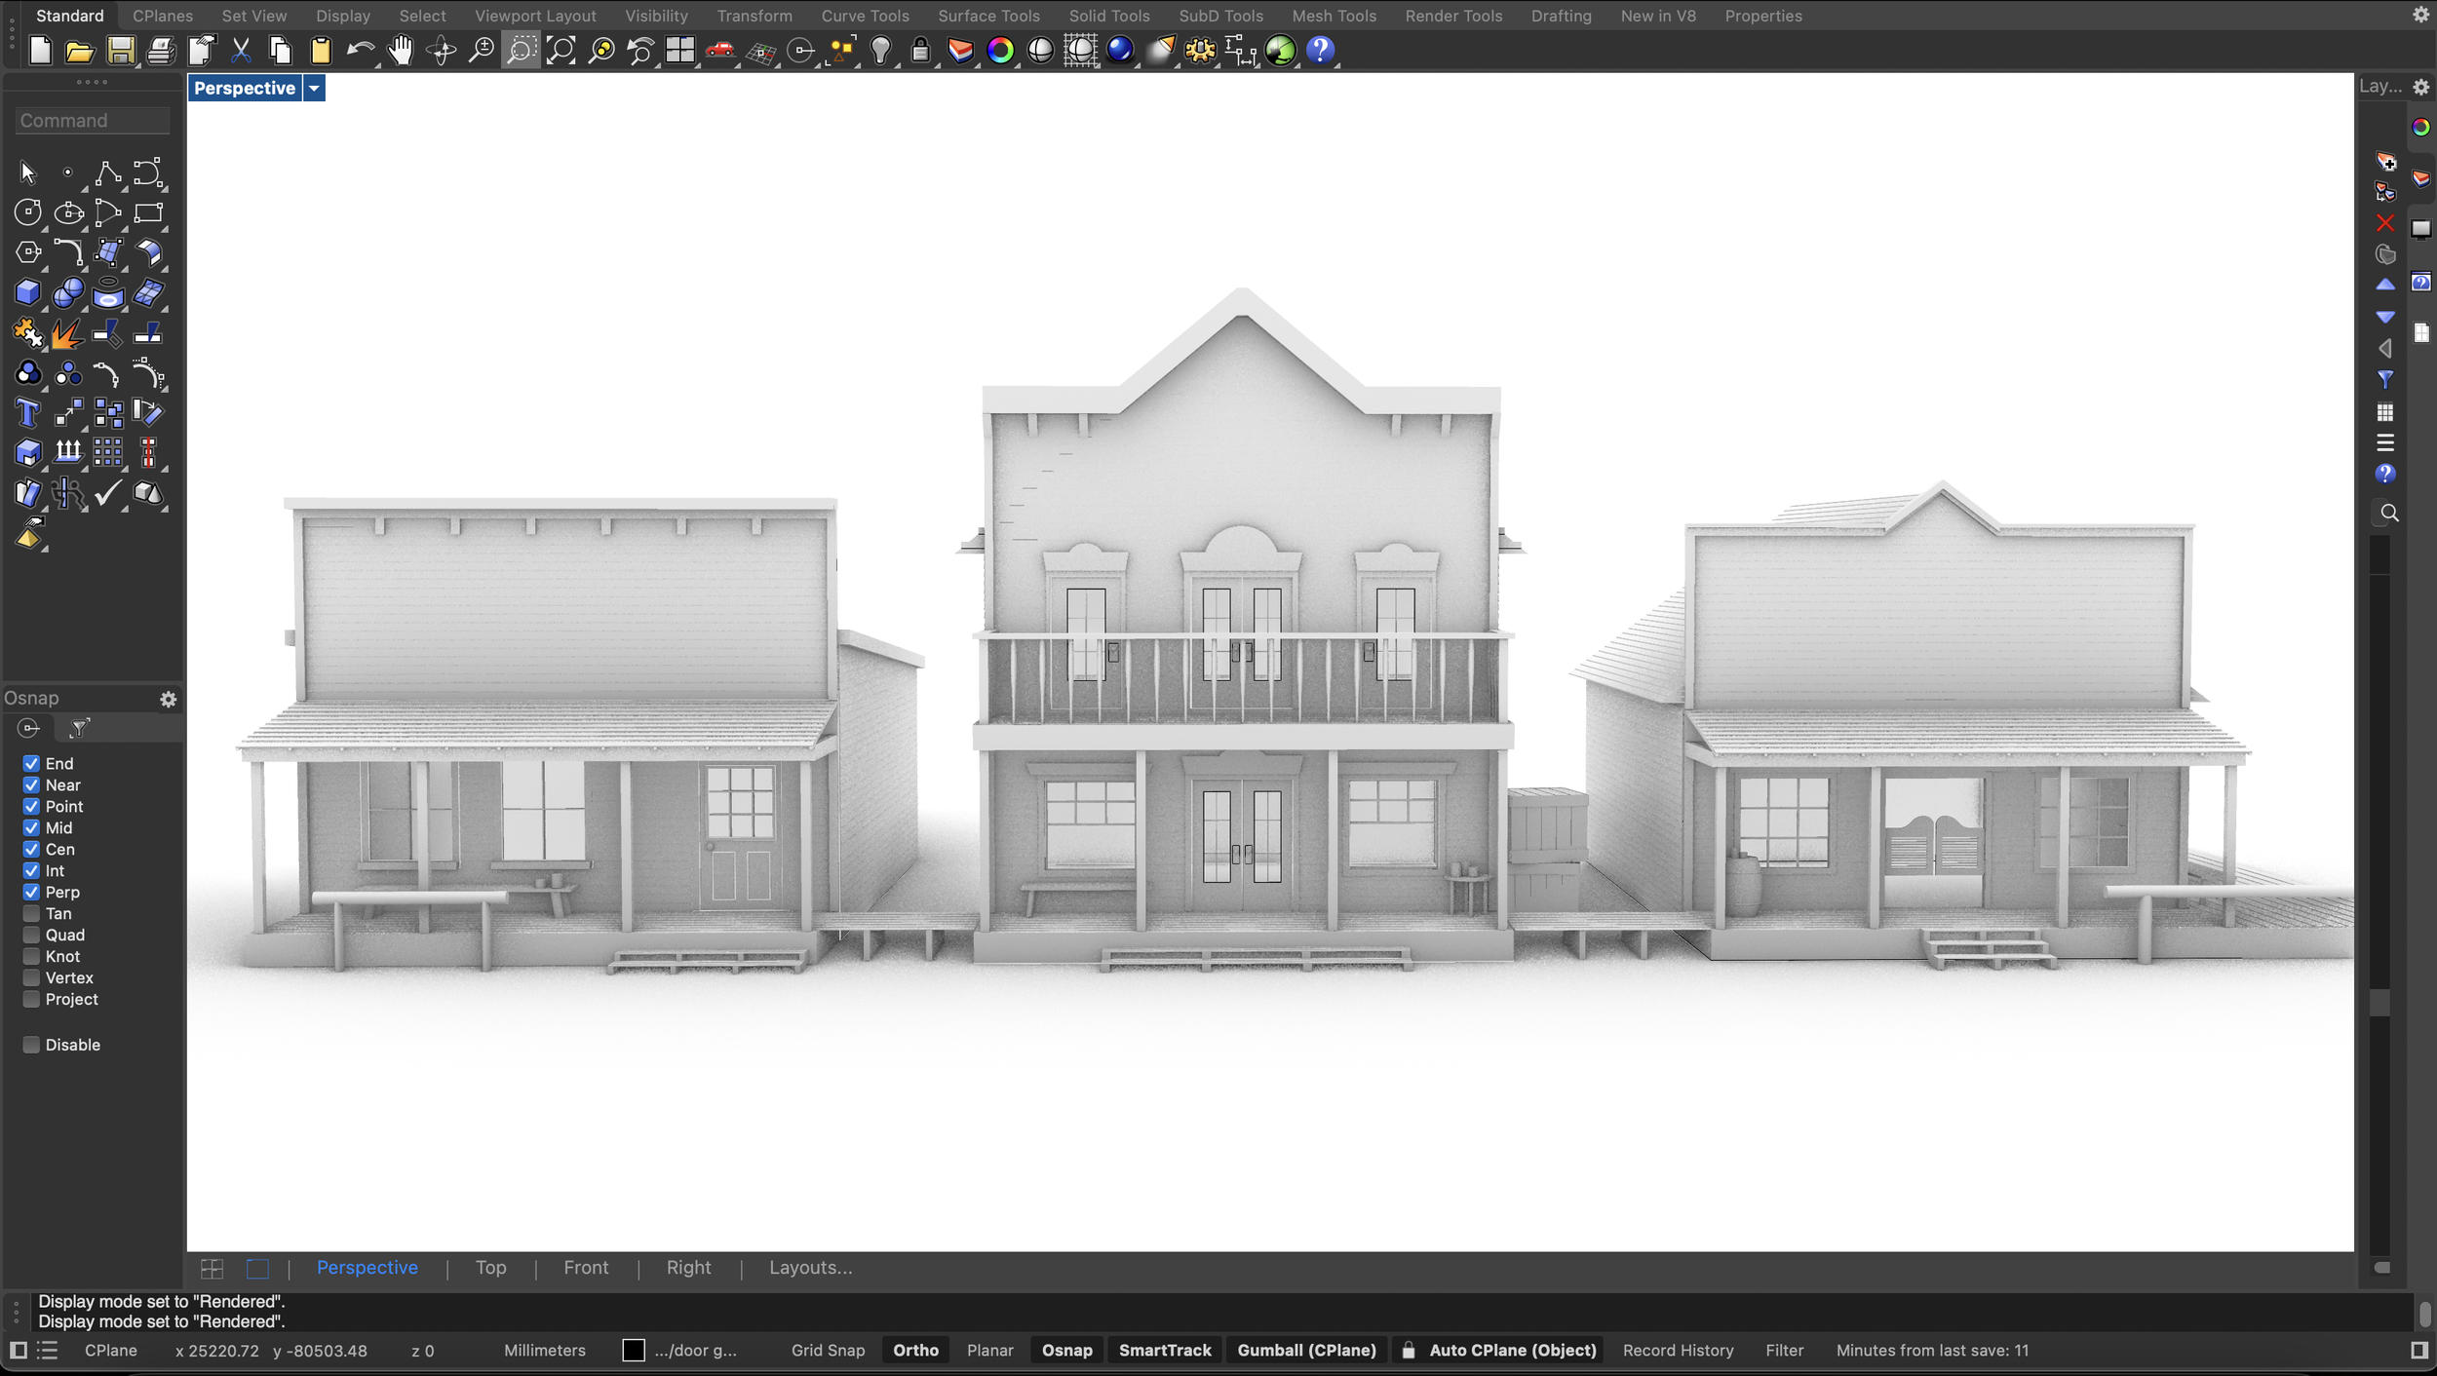This screenshot has height=1376, width=2437.
Task: Open the Help question mark icon
Action: pyautogui.click(x=1320, y=51)
